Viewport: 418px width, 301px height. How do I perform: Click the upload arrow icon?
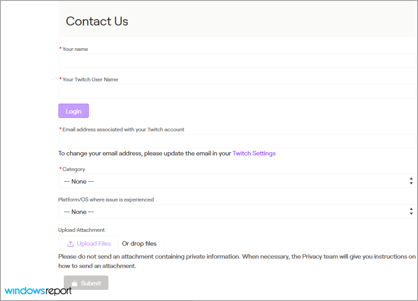[70, 244]
